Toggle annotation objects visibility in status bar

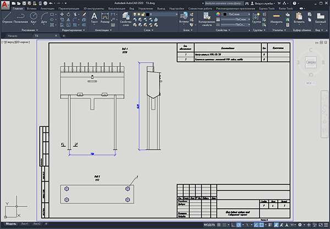pos(276,225)
